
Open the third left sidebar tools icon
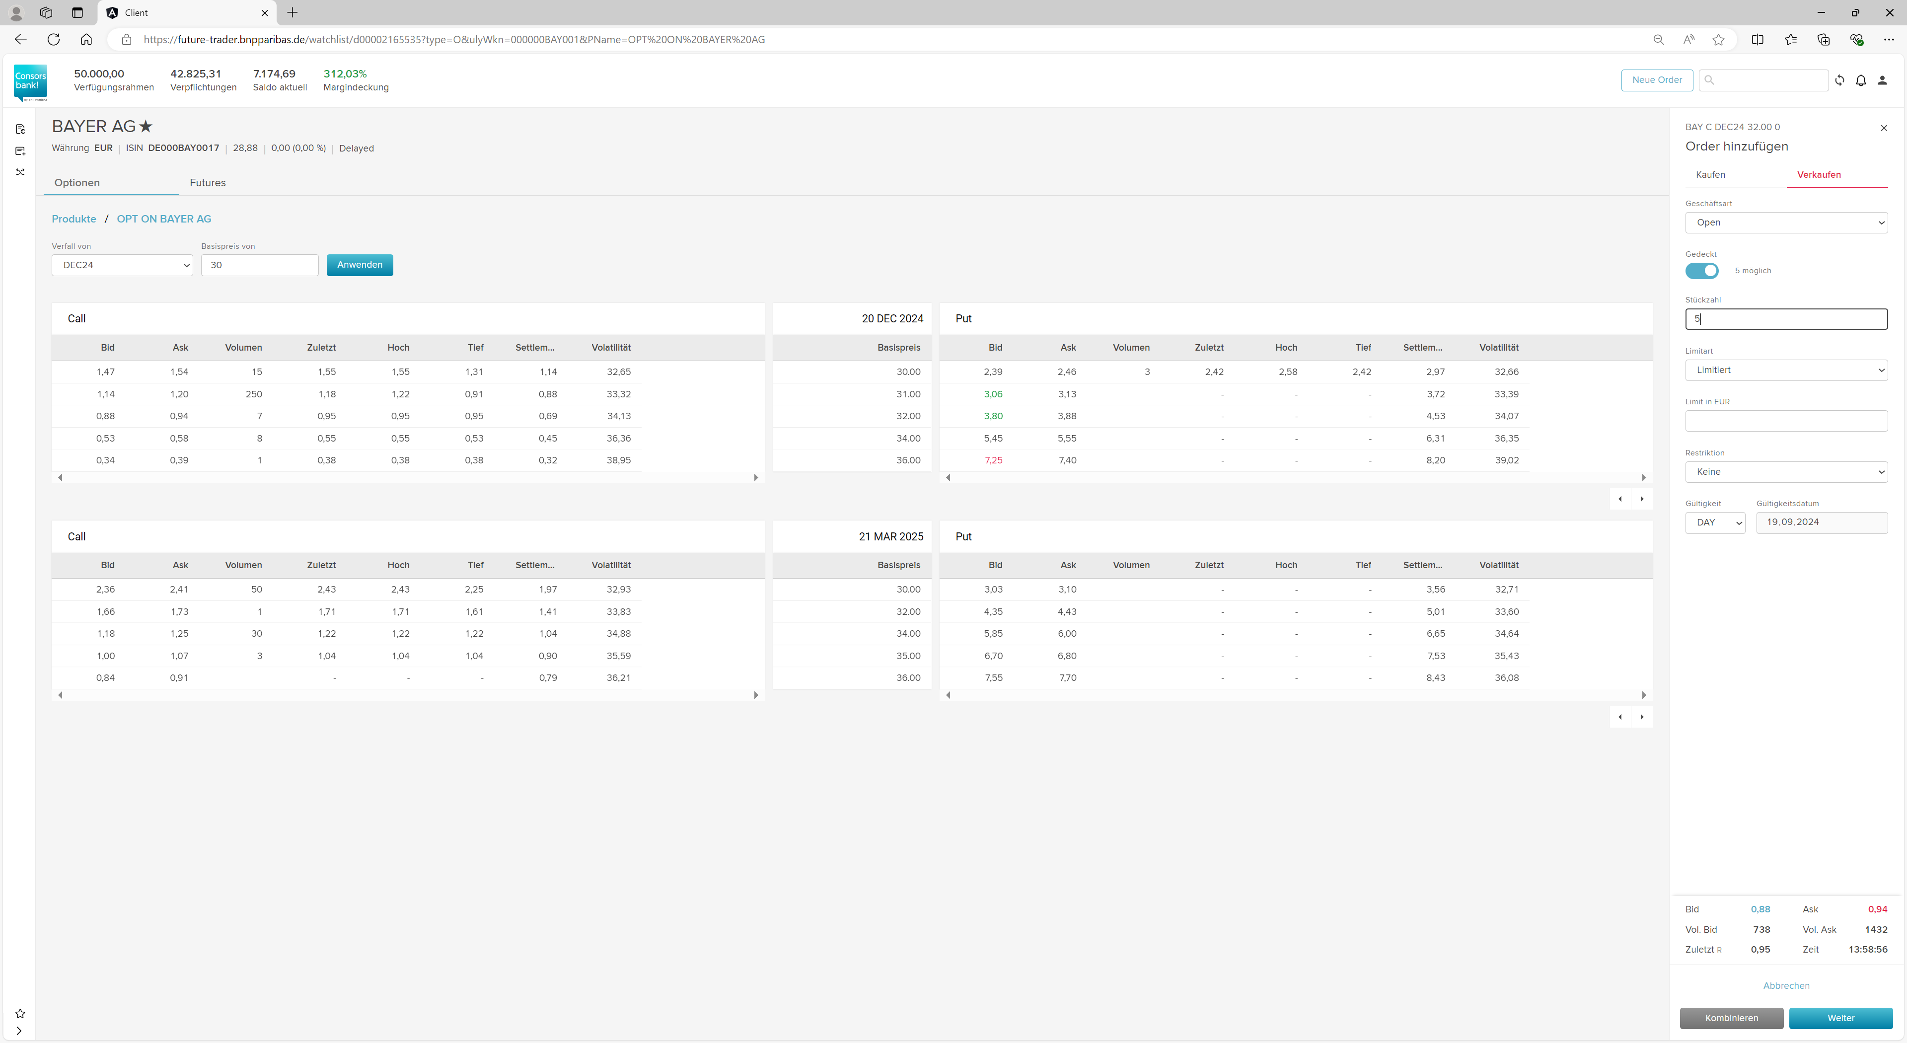[x=20, y=172]
